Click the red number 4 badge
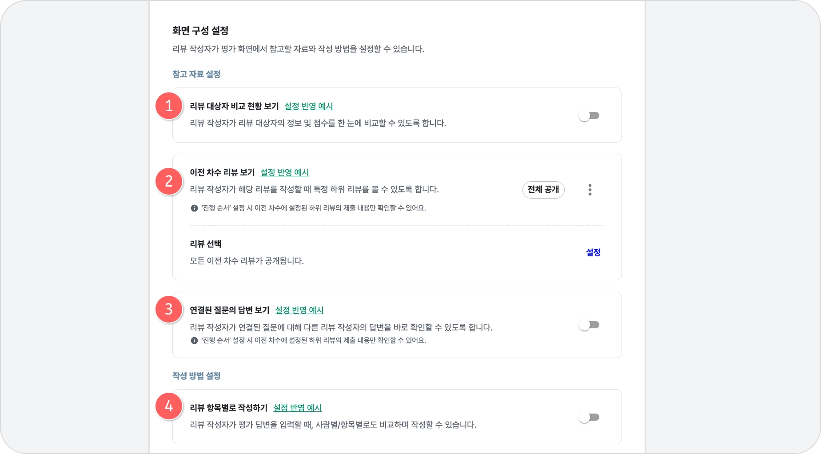 tap(169, 406)
